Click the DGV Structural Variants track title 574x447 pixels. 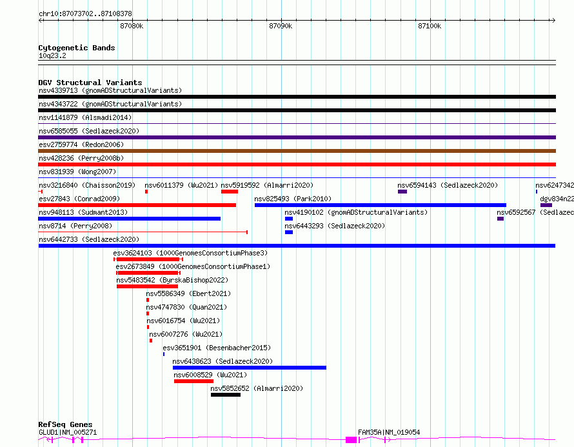click(90, 83)
